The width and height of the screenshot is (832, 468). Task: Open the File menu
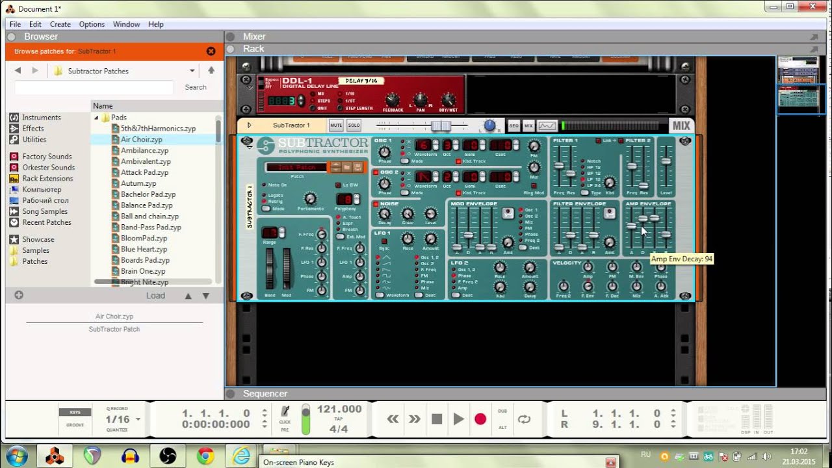click(15, 24)
